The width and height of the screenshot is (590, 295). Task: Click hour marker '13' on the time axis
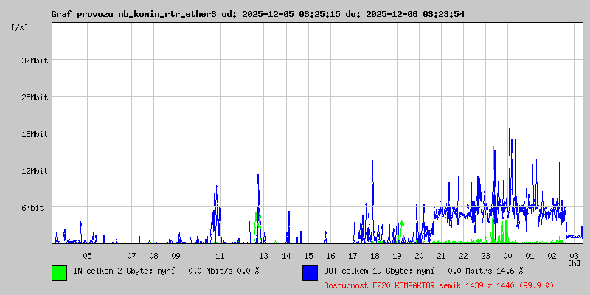[264, 255]
